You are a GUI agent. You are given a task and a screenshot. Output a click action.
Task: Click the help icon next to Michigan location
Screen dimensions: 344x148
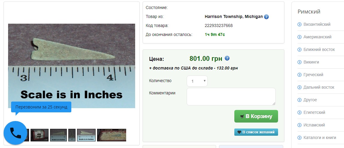tap(266, 17)
